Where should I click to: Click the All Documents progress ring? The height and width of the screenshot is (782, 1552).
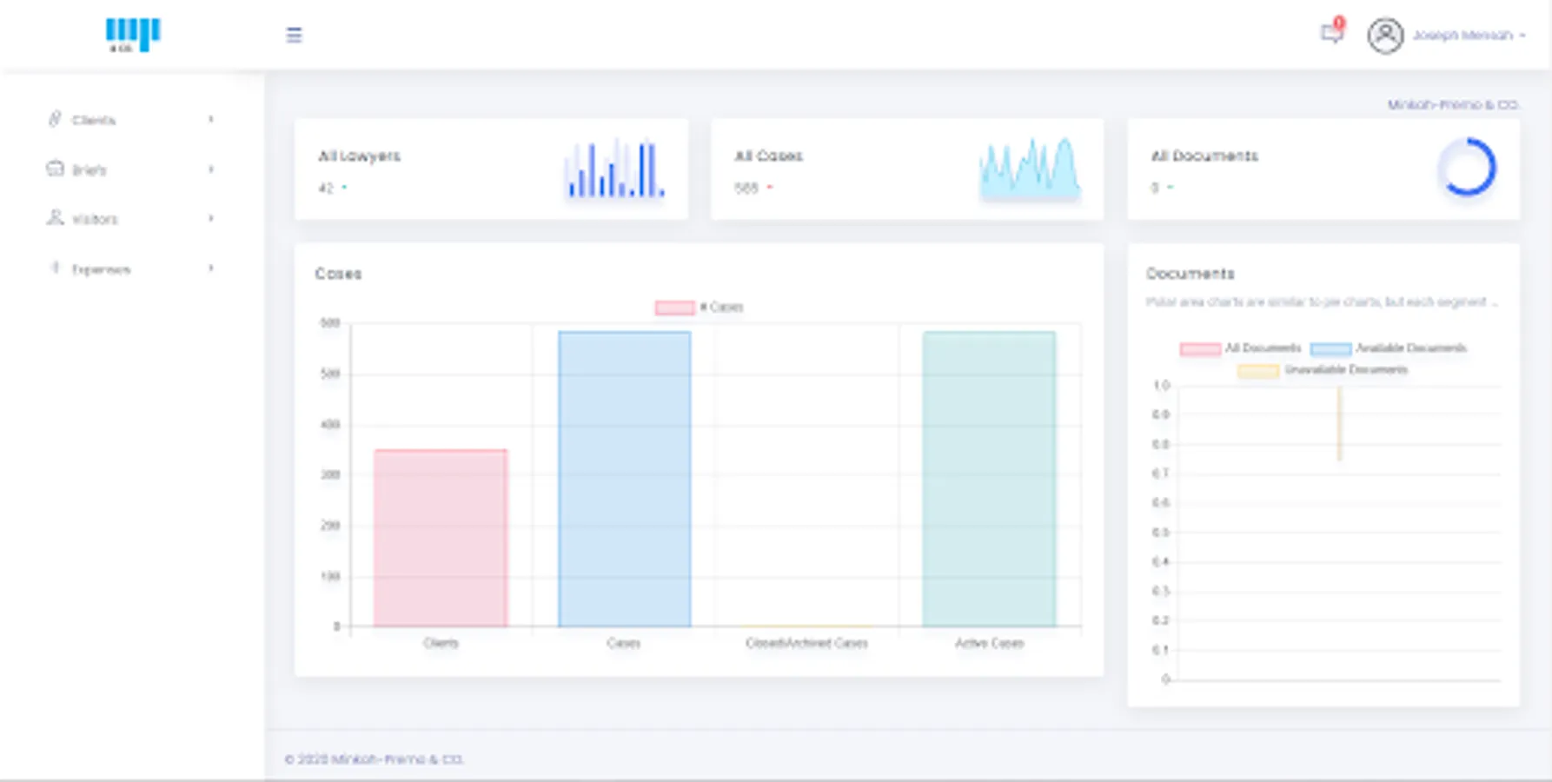(1467, 167)
